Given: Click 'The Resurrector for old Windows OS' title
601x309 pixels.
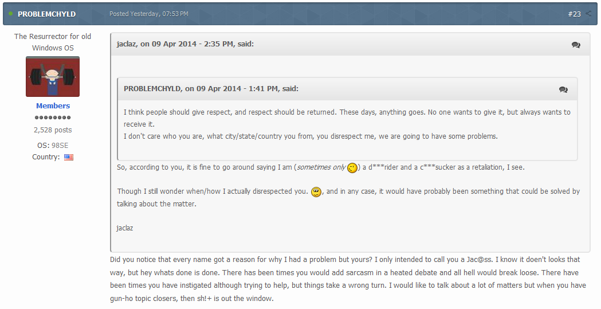Looking at the screenshot, I should click(x=53, y=42).
